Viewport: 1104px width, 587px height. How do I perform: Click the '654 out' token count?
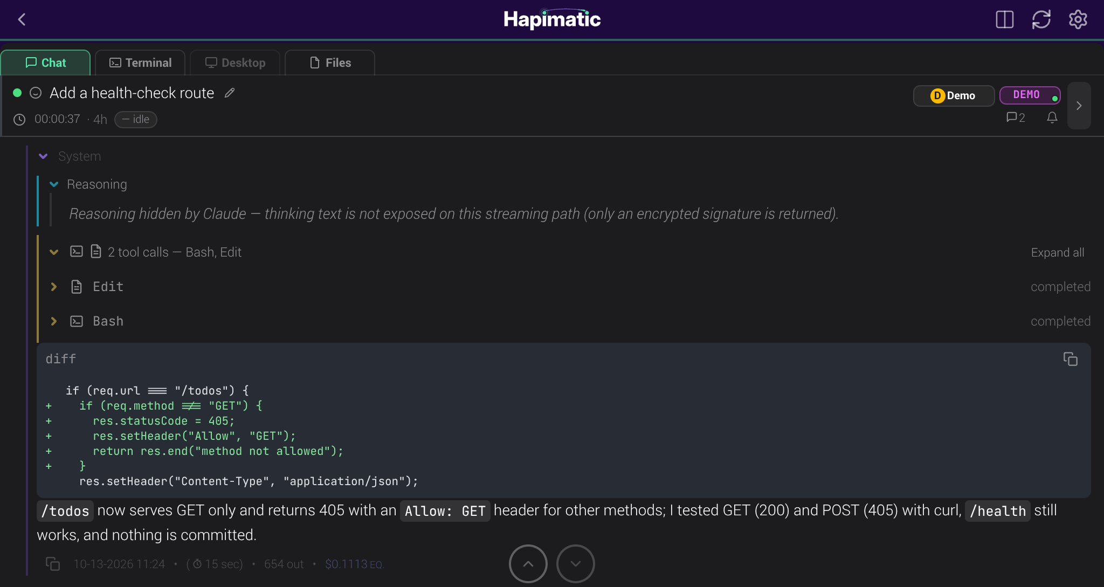(284, 564)
